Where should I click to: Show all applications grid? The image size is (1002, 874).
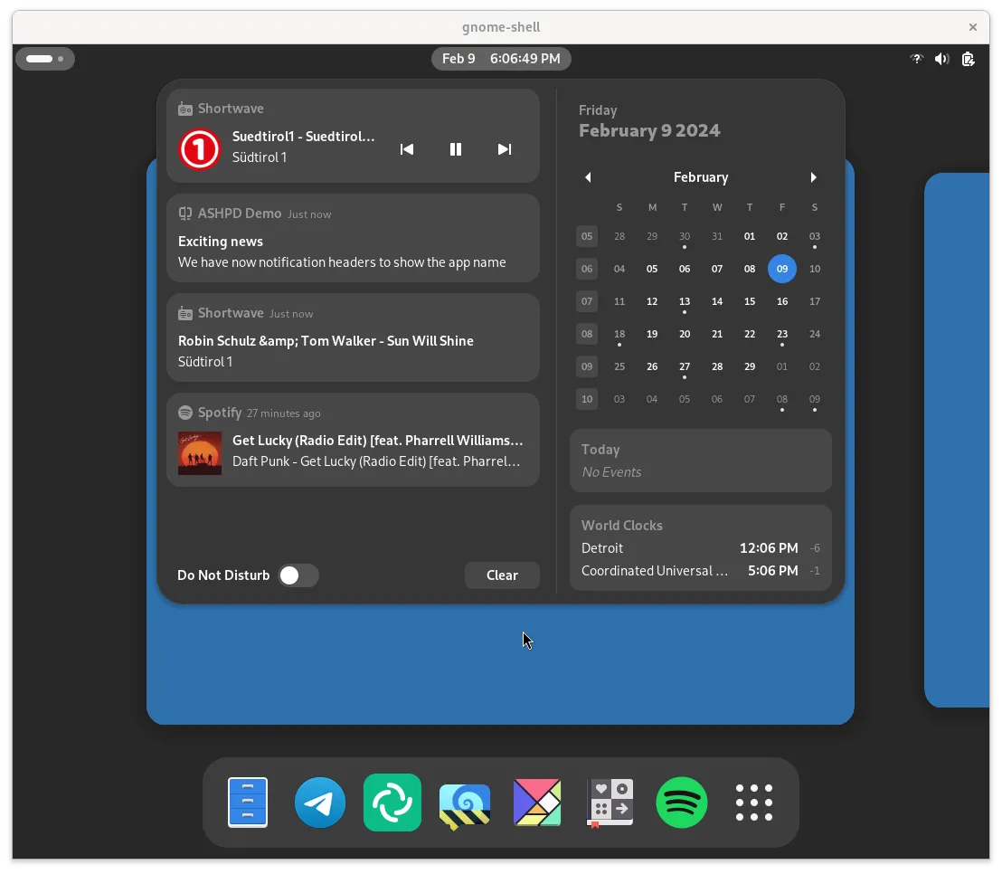[x=753, y=803]
